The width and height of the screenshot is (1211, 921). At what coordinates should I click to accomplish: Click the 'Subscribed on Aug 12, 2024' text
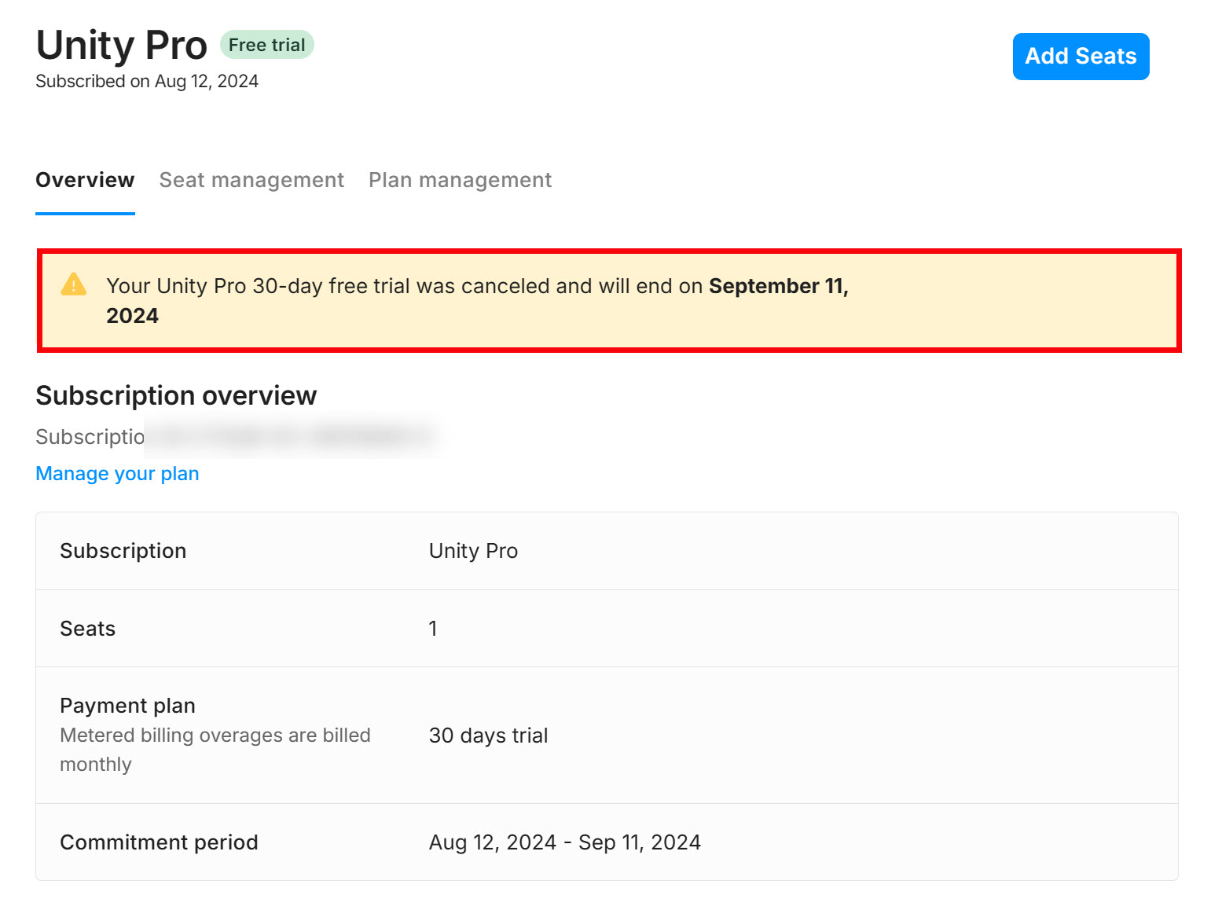click(x=147, y=82)
